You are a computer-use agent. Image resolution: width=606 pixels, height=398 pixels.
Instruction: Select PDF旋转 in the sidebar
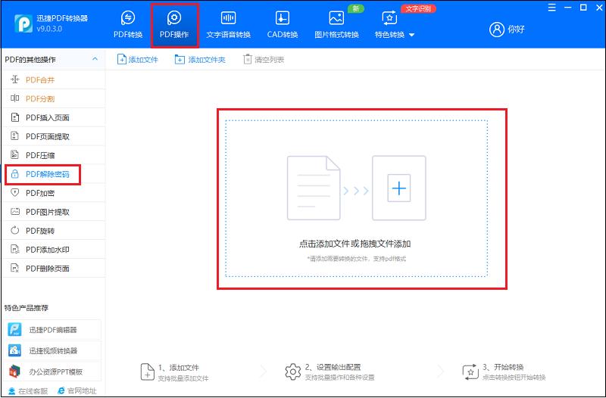point(53,231)
